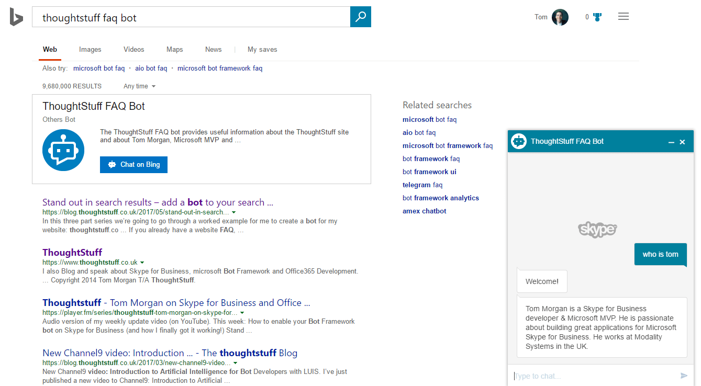Click the 'aio bot faq' Also try suggestion
The image size is (701, 386).
pyautogui.click(x=151, y=69)
